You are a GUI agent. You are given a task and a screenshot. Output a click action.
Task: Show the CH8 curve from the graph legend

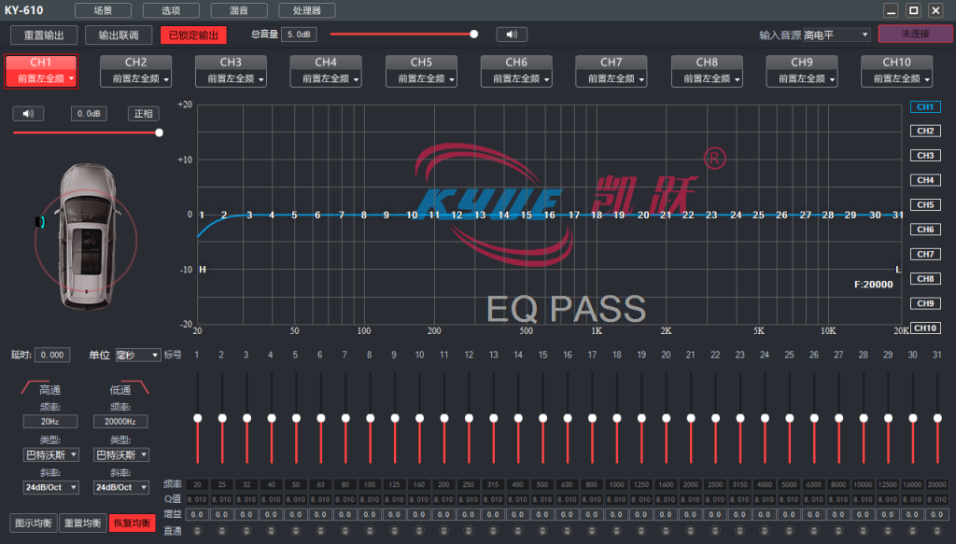pos(925,278)
